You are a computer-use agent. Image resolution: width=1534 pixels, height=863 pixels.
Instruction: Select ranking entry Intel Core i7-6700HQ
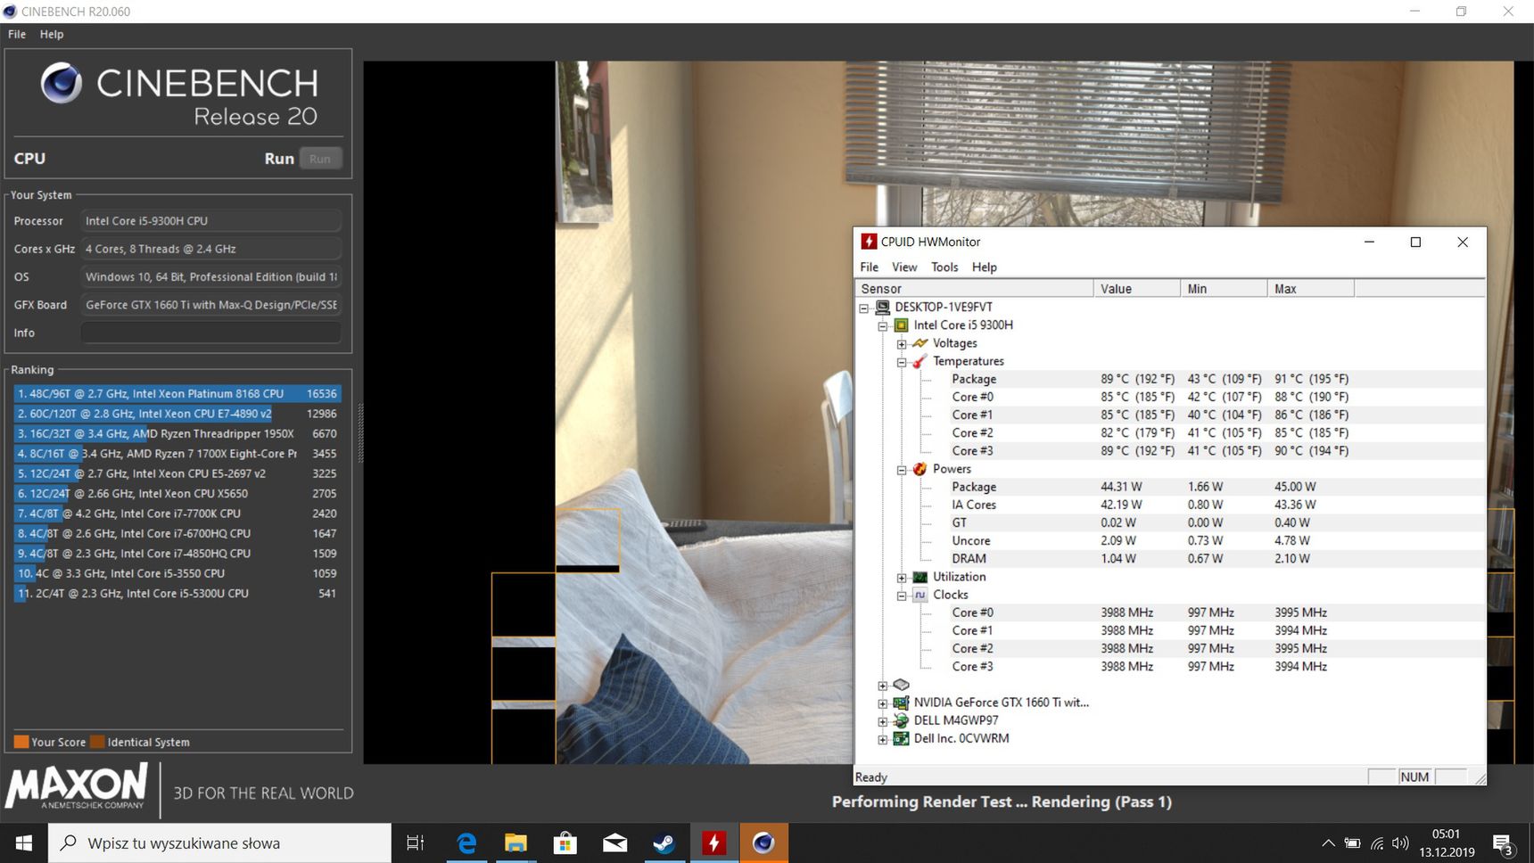pos(177,533)
